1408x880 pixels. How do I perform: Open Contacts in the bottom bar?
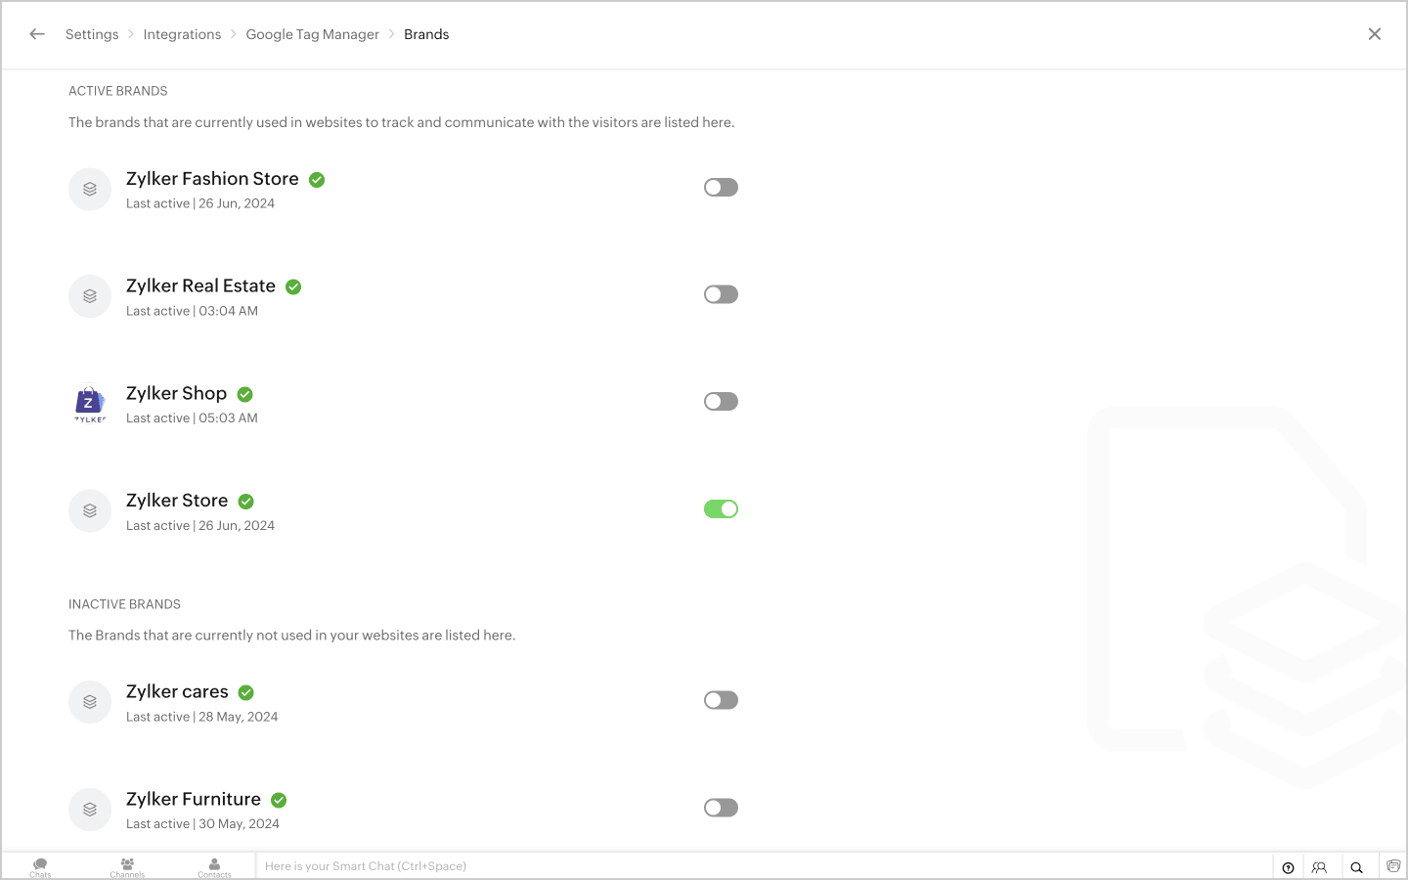coord(214,867)
